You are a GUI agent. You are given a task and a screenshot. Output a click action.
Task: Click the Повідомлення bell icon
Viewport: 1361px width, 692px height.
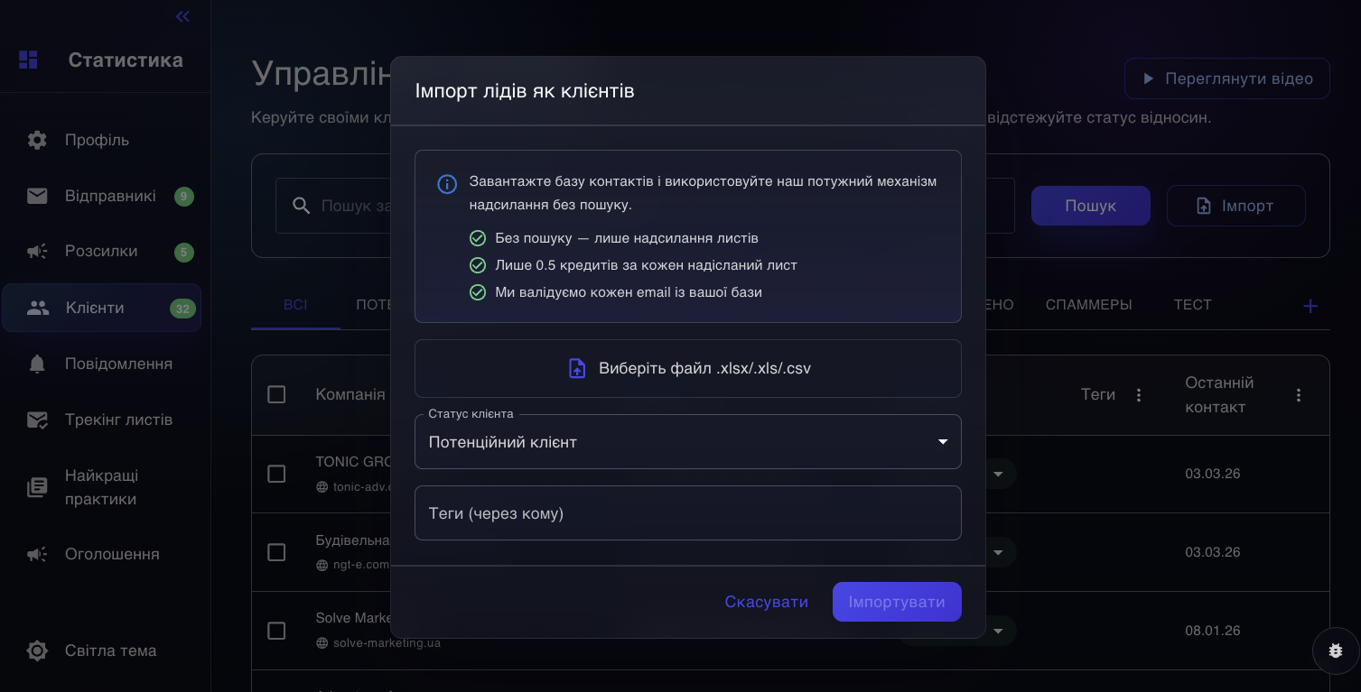[x=37, y=364]
